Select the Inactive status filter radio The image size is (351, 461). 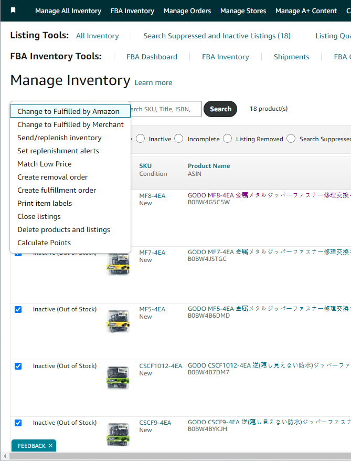point(141,139)
